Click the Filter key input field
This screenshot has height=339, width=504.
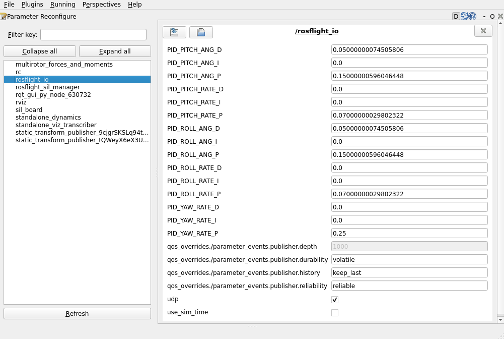[93, 35]
